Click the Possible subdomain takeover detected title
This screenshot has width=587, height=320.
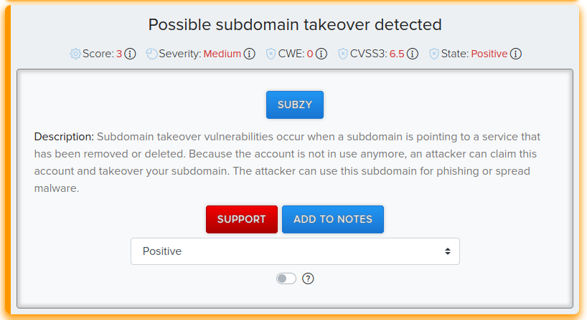tap(295, 24)
